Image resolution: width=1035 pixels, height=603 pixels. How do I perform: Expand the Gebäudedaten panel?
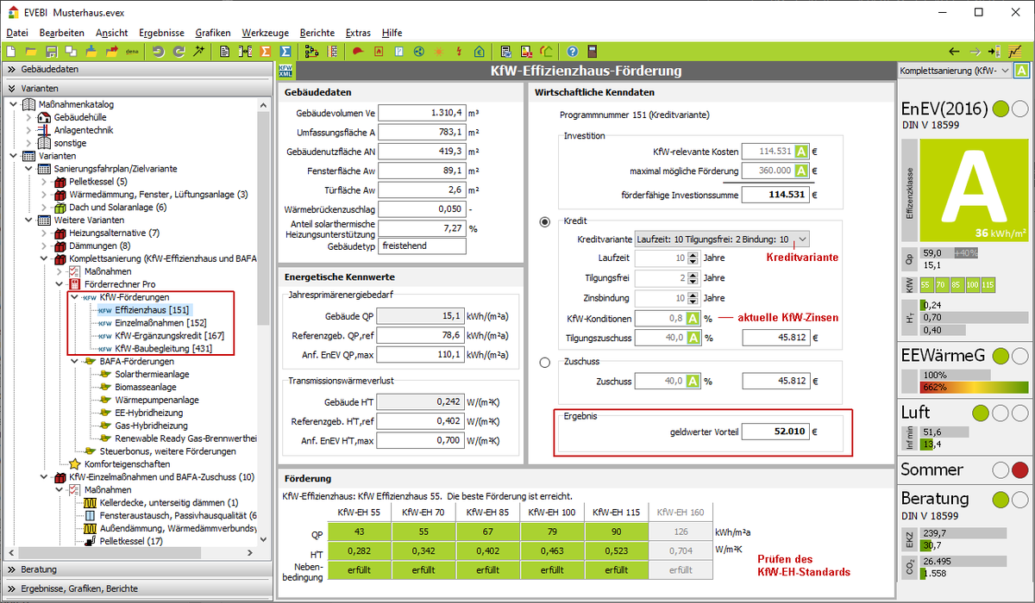(x=136, y=70)
